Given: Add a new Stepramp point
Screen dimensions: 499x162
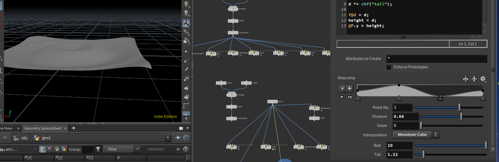Looking at the screenshot, I should pyautogui.click(x=349, y=88).
